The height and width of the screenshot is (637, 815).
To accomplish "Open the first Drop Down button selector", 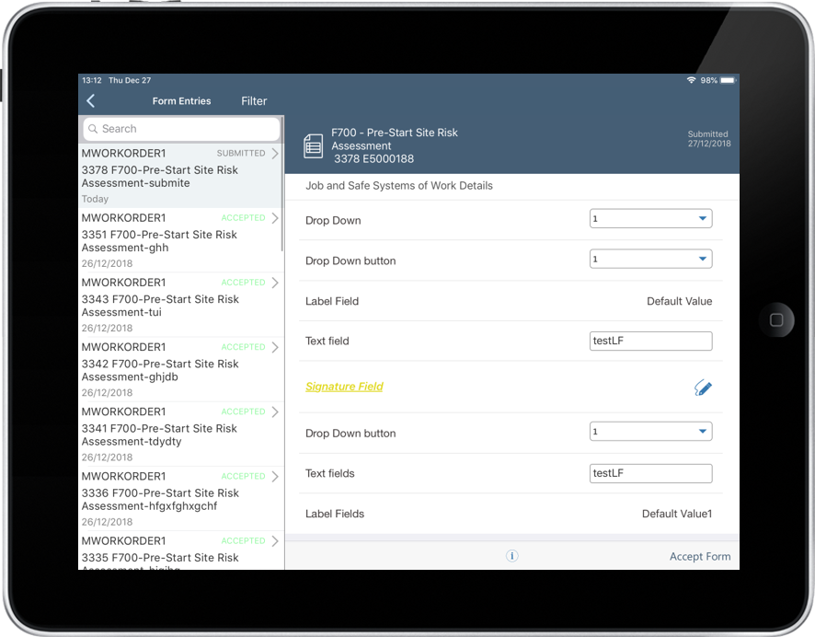I will (x=650, y=260).
